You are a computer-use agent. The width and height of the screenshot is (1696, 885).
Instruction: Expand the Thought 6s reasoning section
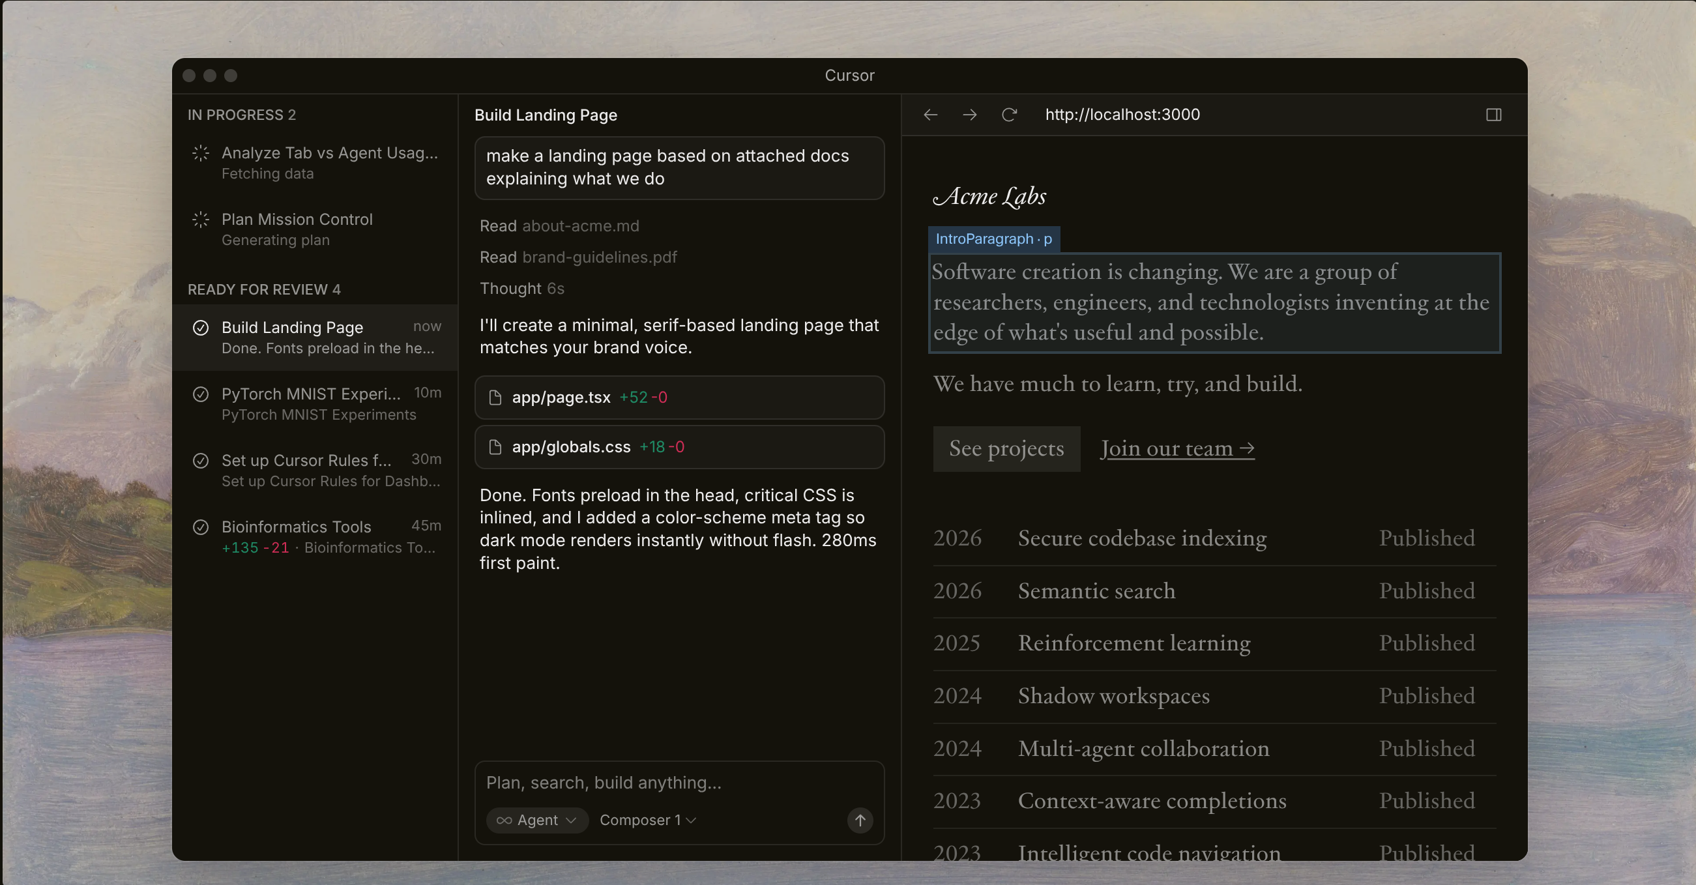pyautogui.click(x=521, y=289)
